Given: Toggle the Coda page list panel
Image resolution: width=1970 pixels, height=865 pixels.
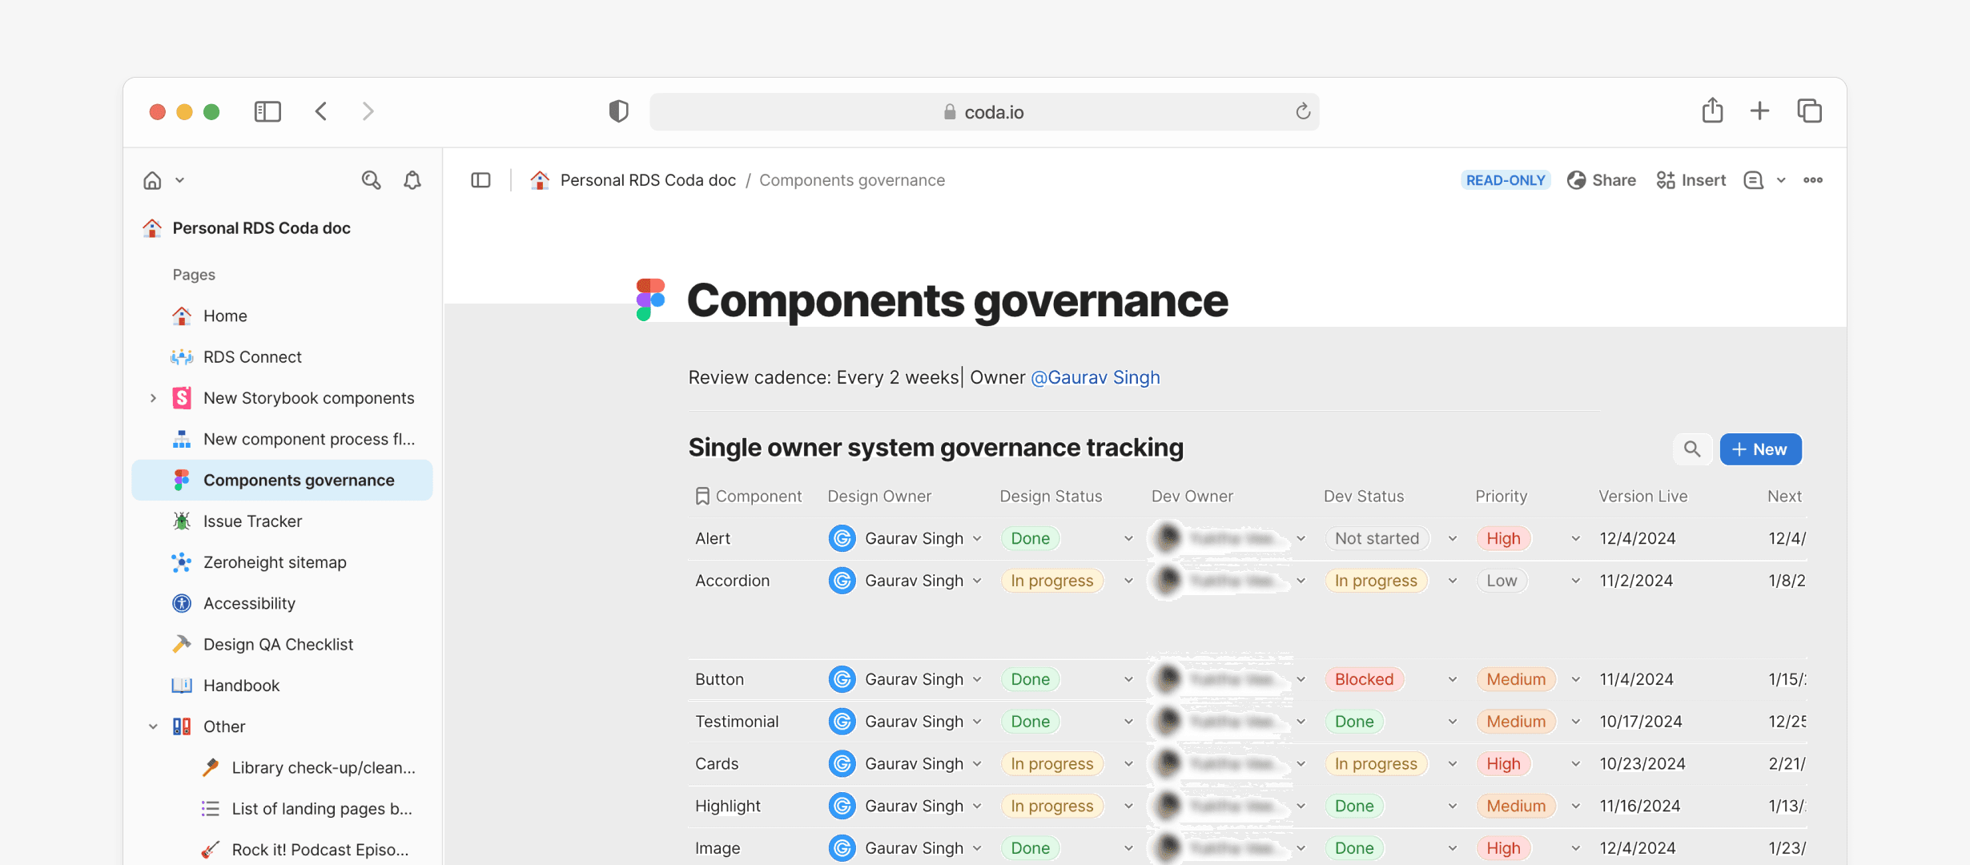Looking at the screenshot, I should click(x=480, y=180).
